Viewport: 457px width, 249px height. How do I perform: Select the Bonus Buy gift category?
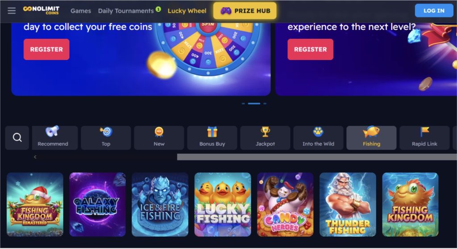pyautogui.click(x=212, y=138)
